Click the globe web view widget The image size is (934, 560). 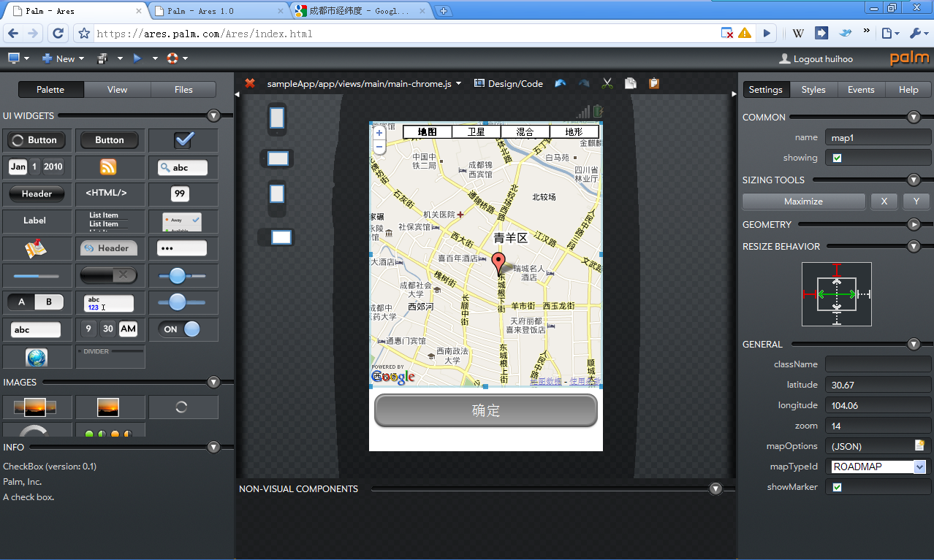[x=36, y=357]
